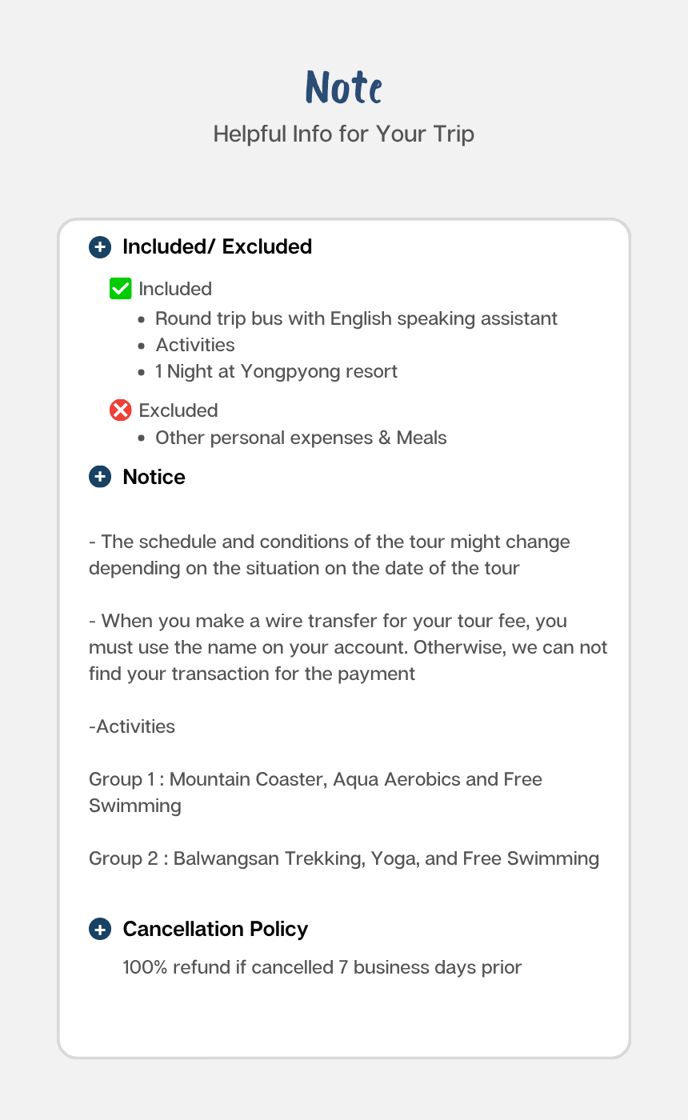Click the plus icon beside Included/ Excluded

(x=100, y=247)
